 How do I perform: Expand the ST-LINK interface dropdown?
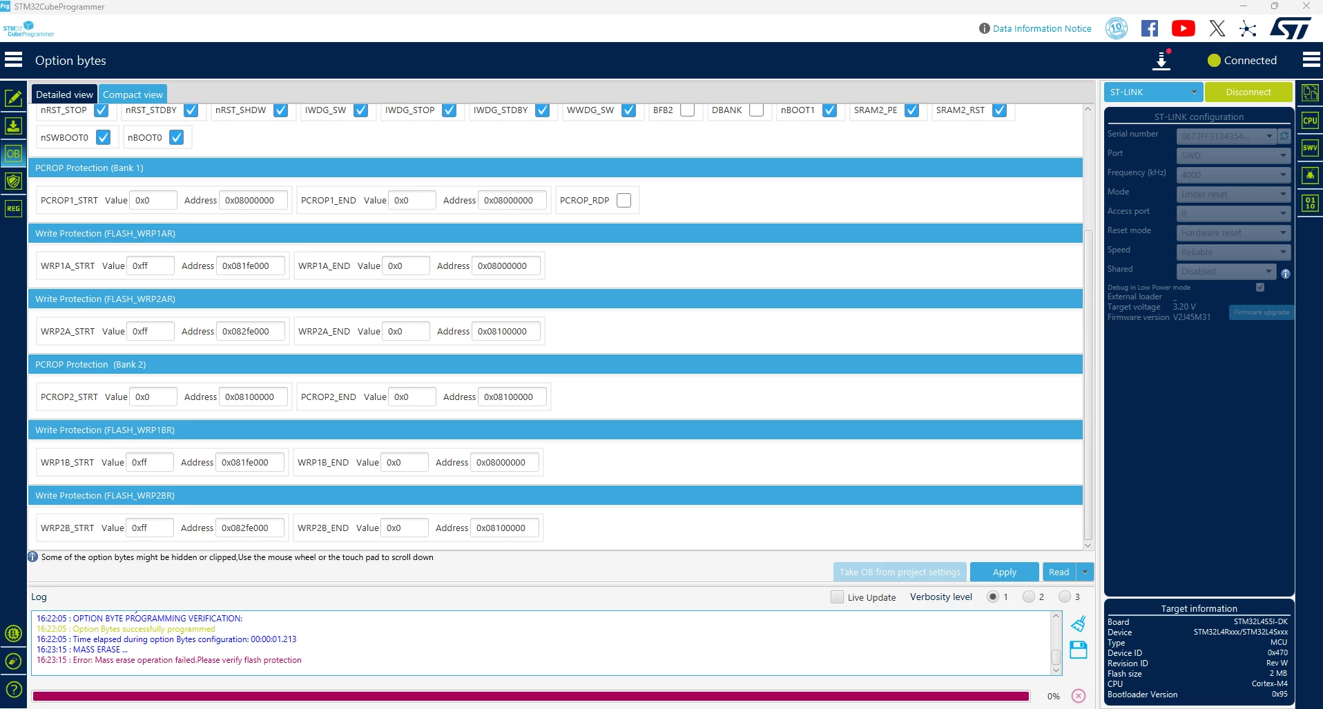tap(1153, 92)
